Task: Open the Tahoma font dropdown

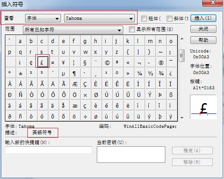Action: [99, 18]
